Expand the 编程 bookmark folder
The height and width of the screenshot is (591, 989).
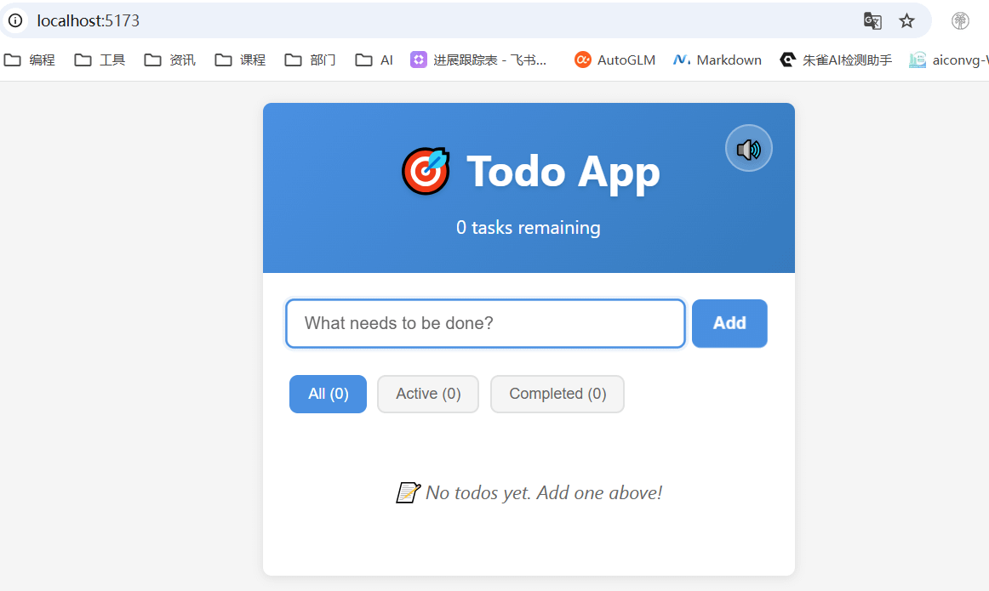tap(30, 60)
